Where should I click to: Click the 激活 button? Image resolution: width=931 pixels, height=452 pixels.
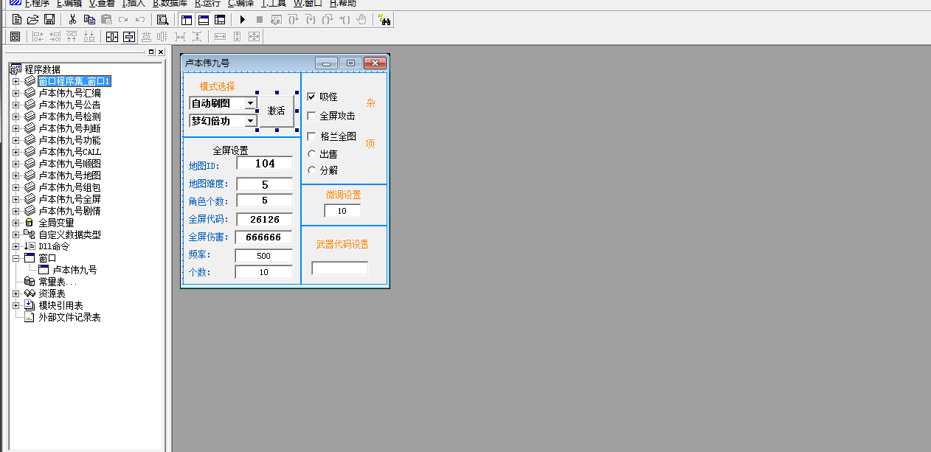pos(277,111)
